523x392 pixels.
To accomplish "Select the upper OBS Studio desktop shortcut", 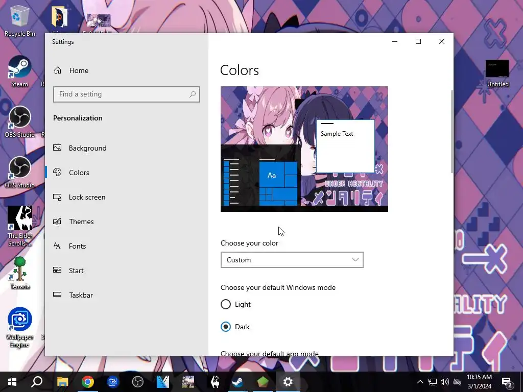I will pyautogui.click(x=20, y=121).
